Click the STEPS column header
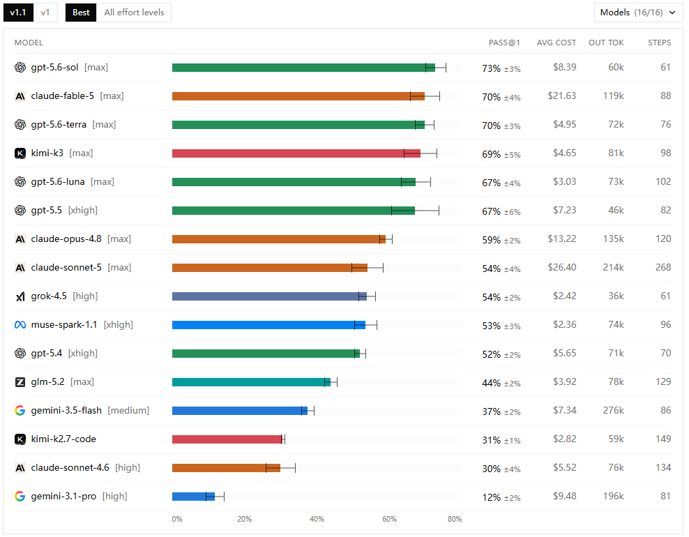Viewport: 689px width, 537px height. [x=659, y=43]
